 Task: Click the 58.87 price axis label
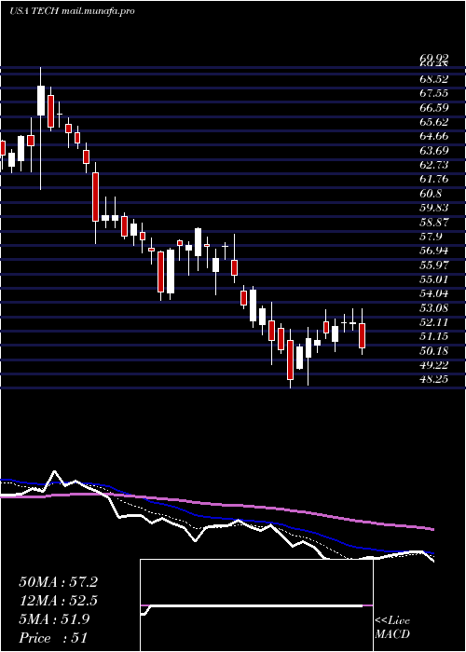pyautogui.click(x=433, y=222)
